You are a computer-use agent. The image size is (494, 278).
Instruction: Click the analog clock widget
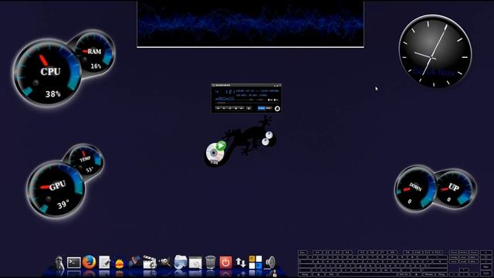pos(435,52)
